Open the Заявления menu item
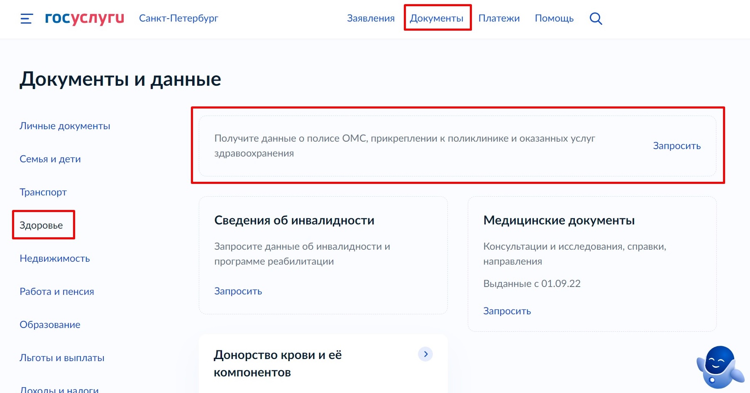Screen dimensions: 750x393 pyautogui.click(x=371, y=18)
